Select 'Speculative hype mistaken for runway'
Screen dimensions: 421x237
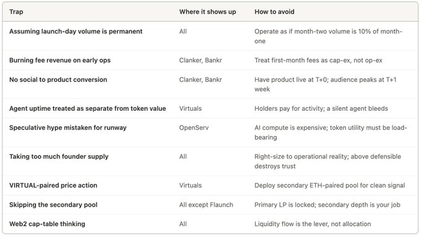tap(67, 127)
